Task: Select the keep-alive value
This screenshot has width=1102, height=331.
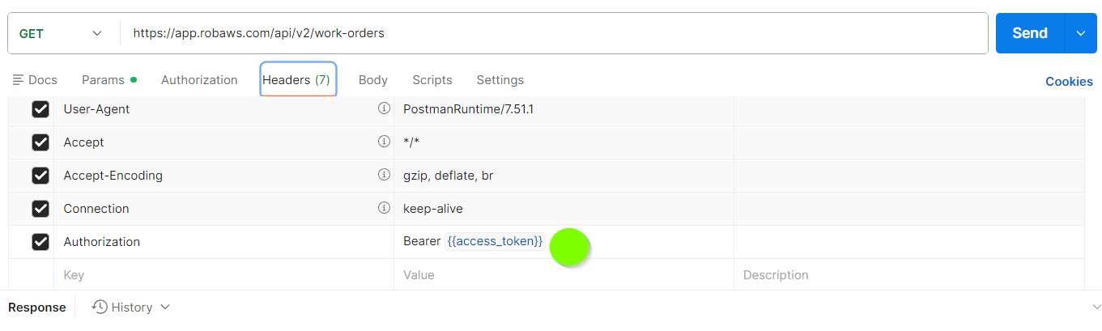Action: coord(433,209)
